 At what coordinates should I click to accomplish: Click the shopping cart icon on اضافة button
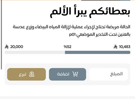[x=75, y=74]
